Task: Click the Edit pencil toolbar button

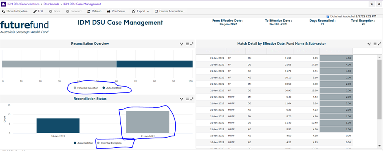Action: click(38, 11)
